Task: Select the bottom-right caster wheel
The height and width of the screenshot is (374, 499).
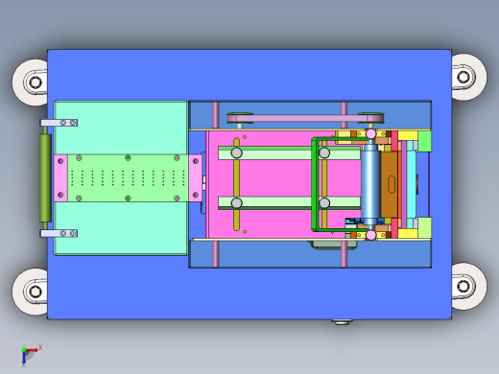Action: (x=469, y=287)
